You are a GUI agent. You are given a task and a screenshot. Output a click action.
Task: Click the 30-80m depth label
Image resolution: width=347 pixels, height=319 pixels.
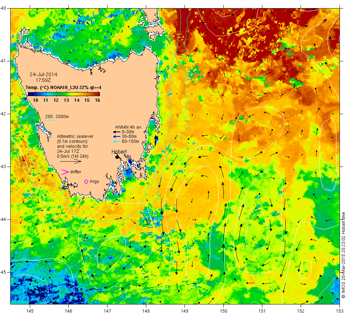coord(129,136)
